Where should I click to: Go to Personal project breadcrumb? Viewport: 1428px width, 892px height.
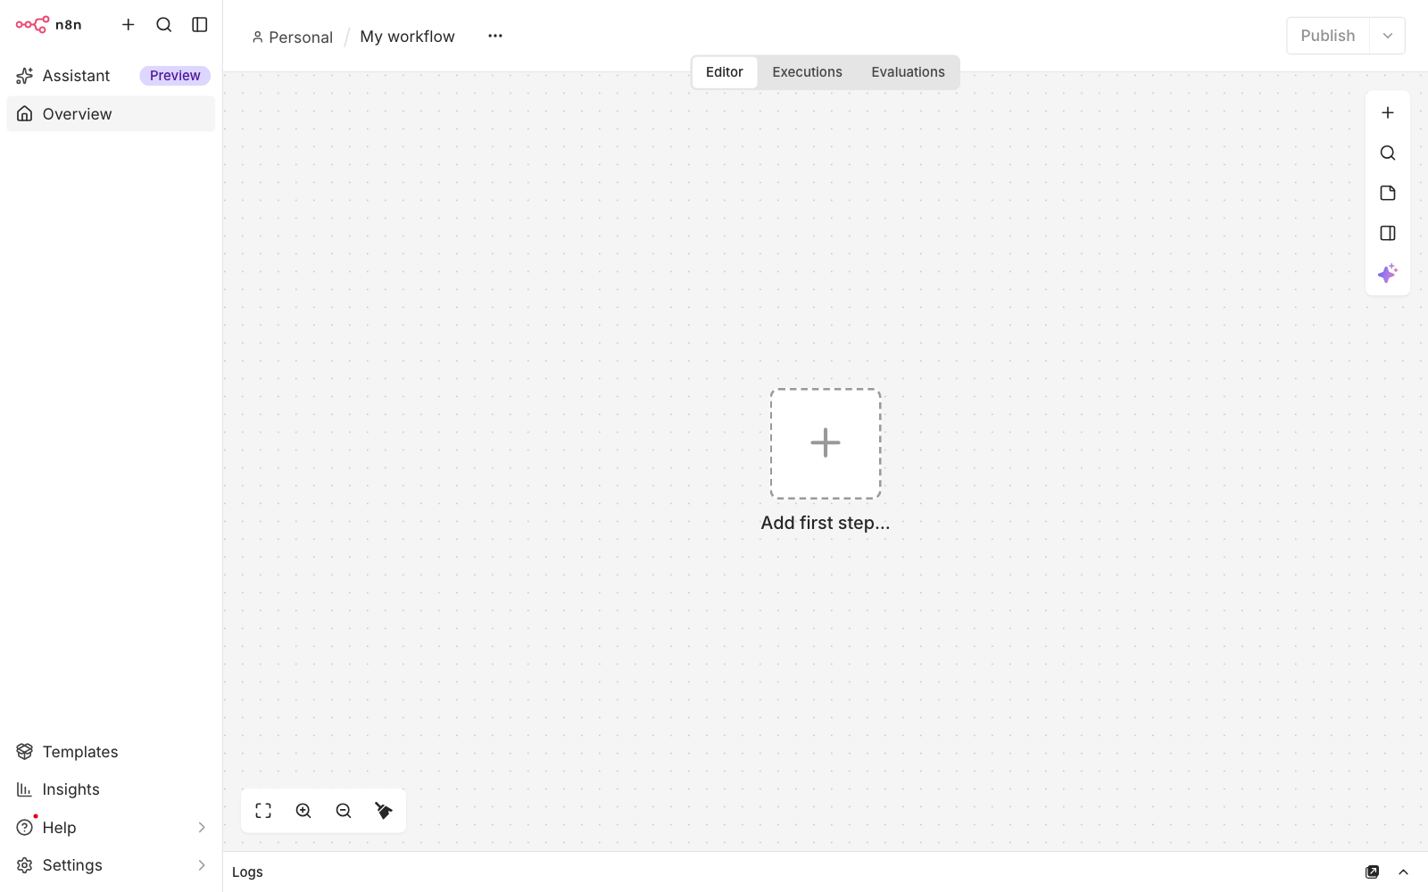293,37
